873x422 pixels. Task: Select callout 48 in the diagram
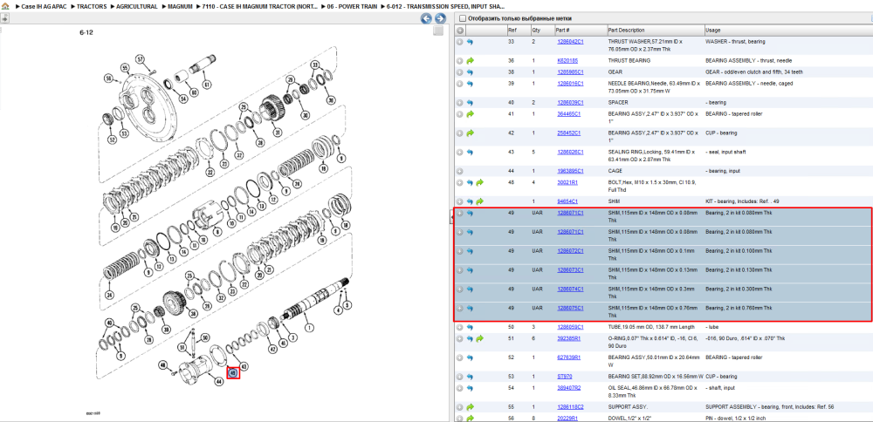(x=164, y=365)
